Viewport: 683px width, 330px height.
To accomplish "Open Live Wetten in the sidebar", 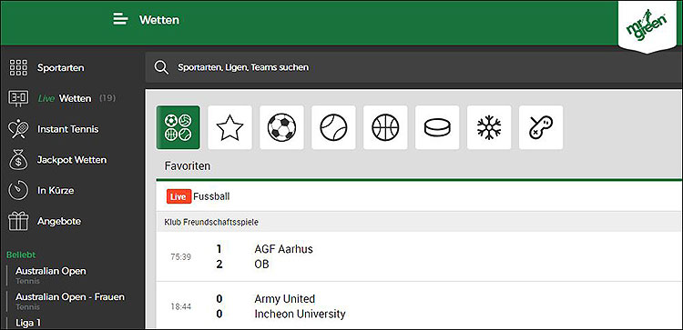I will [65, 98].
